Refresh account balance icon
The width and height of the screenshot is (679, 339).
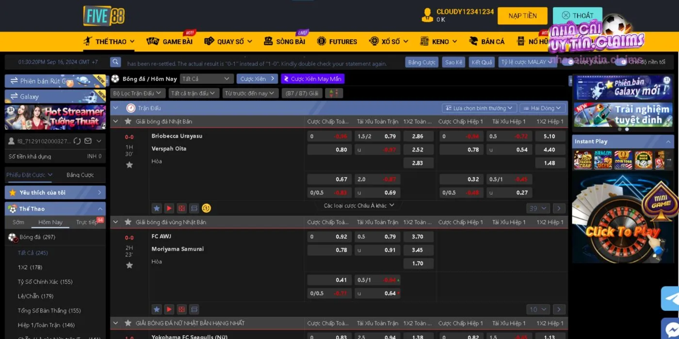coord(77,141)
